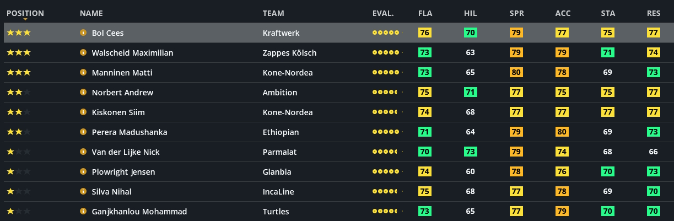Image resolution: width=674 pixels, height=221 pixels.
Task: Click Van der Lijke Nick's info icon
Action: click(84, 152)
